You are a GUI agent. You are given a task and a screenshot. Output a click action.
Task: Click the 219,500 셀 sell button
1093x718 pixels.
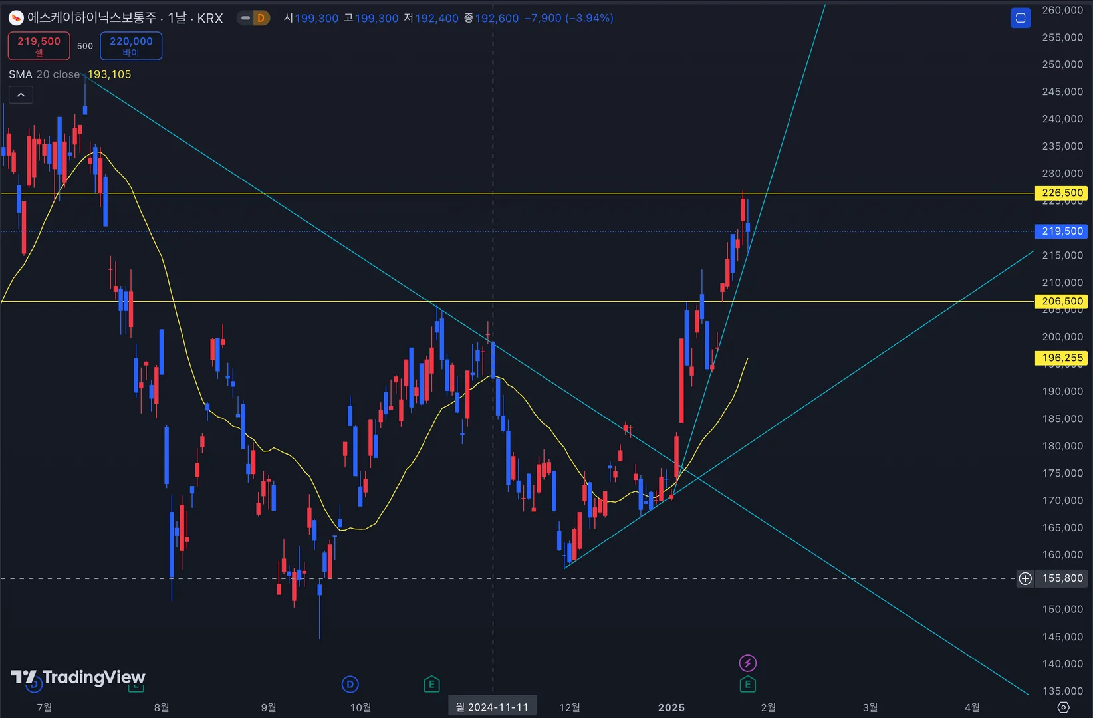point(39,46)
